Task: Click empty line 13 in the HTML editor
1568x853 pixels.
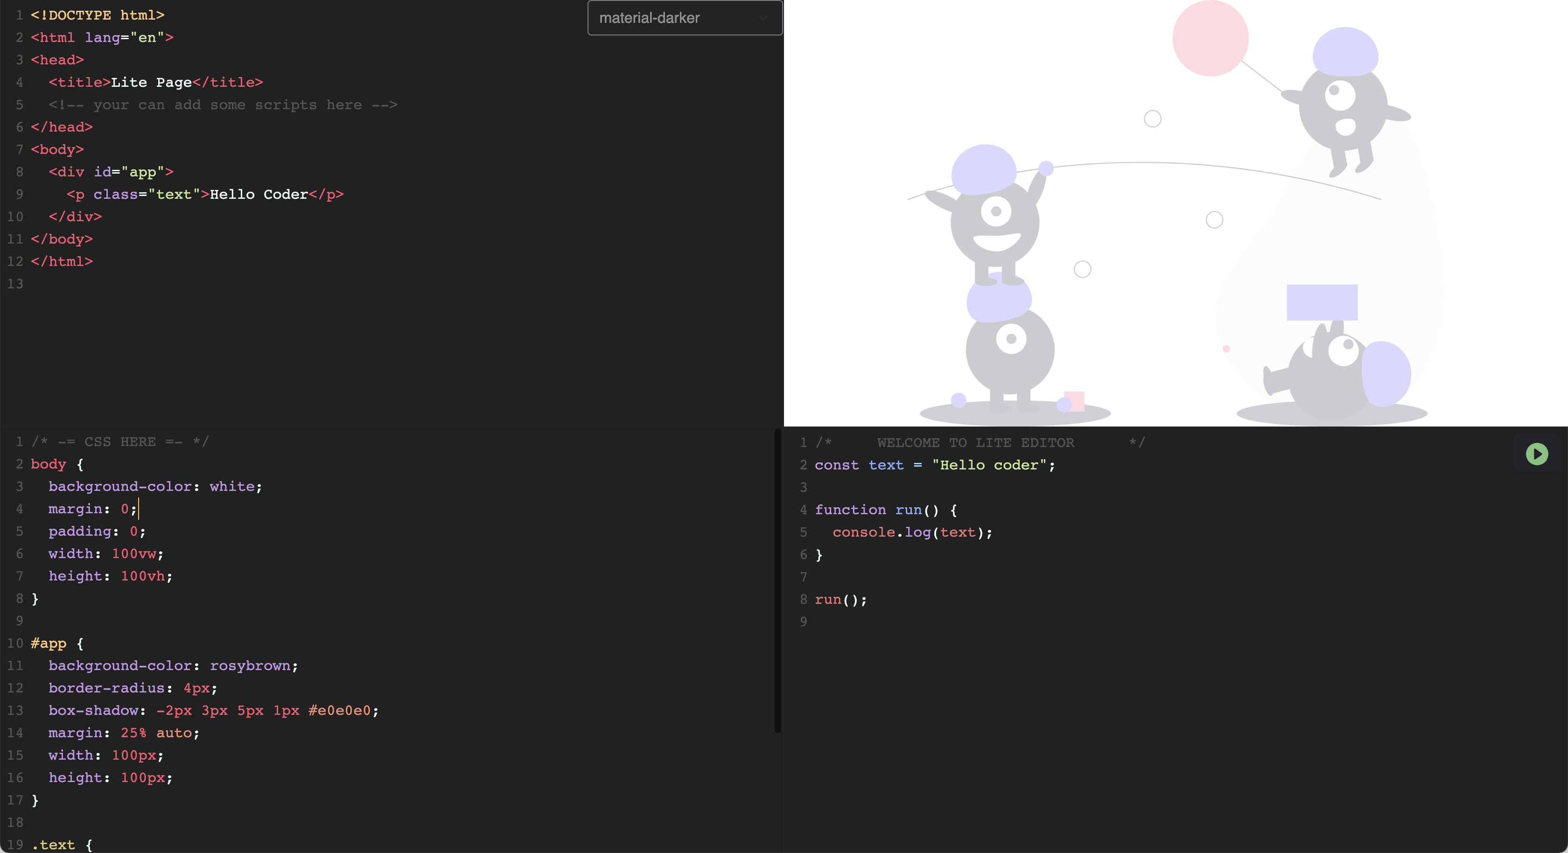Action: coord(182,284)
